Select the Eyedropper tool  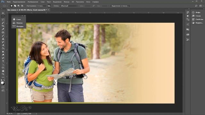[3, 29]
